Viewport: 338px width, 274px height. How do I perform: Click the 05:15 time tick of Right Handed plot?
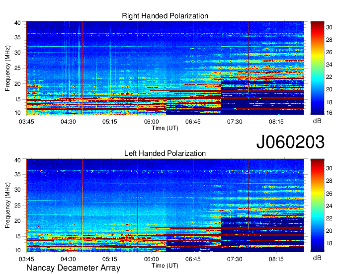pos(110,122)
